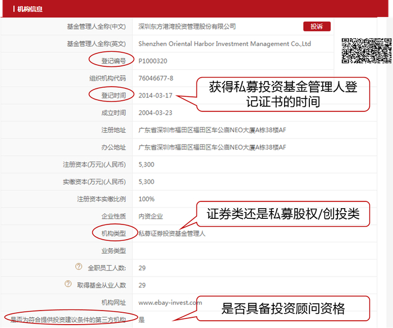Click the 登记时间 label
393x328 pixels.
click(113, 96)
